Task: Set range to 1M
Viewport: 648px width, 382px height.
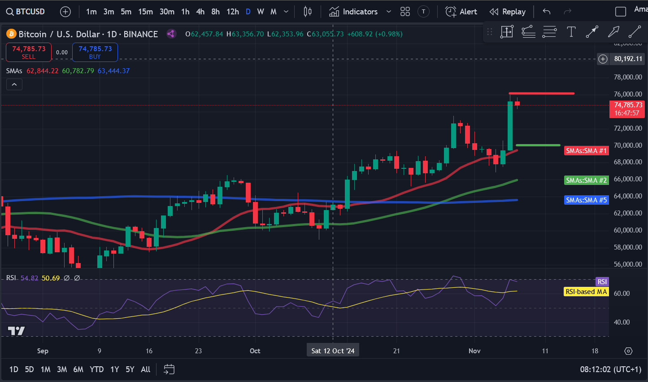Action: tap(45, 369)
